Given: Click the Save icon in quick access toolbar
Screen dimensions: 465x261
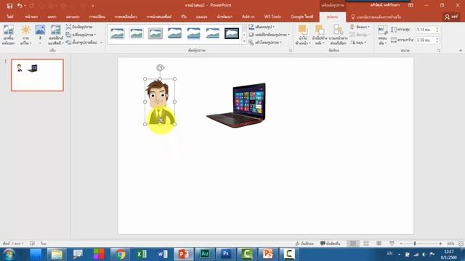Looking at the screenshot, I should pos(9,6).
